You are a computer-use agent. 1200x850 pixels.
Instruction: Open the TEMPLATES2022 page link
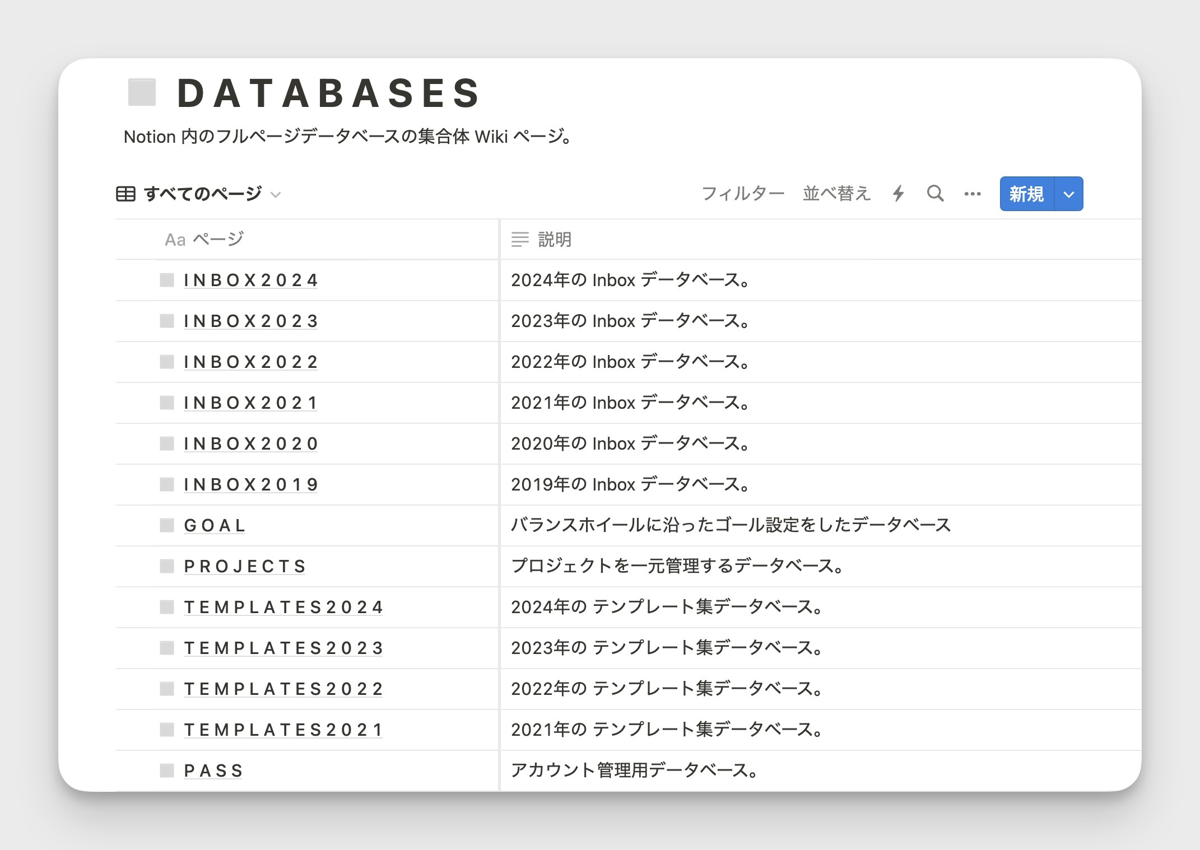(283, 689)
